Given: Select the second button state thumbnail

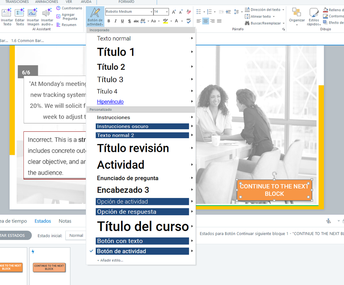Looking at the screenshot, I should point(49,267).
